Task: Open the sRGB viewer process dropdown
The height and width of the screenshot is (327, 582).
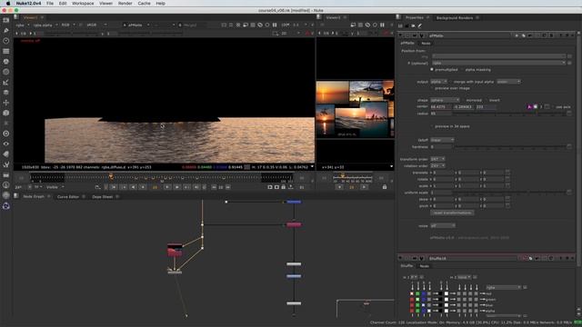Action: point(96,25)
